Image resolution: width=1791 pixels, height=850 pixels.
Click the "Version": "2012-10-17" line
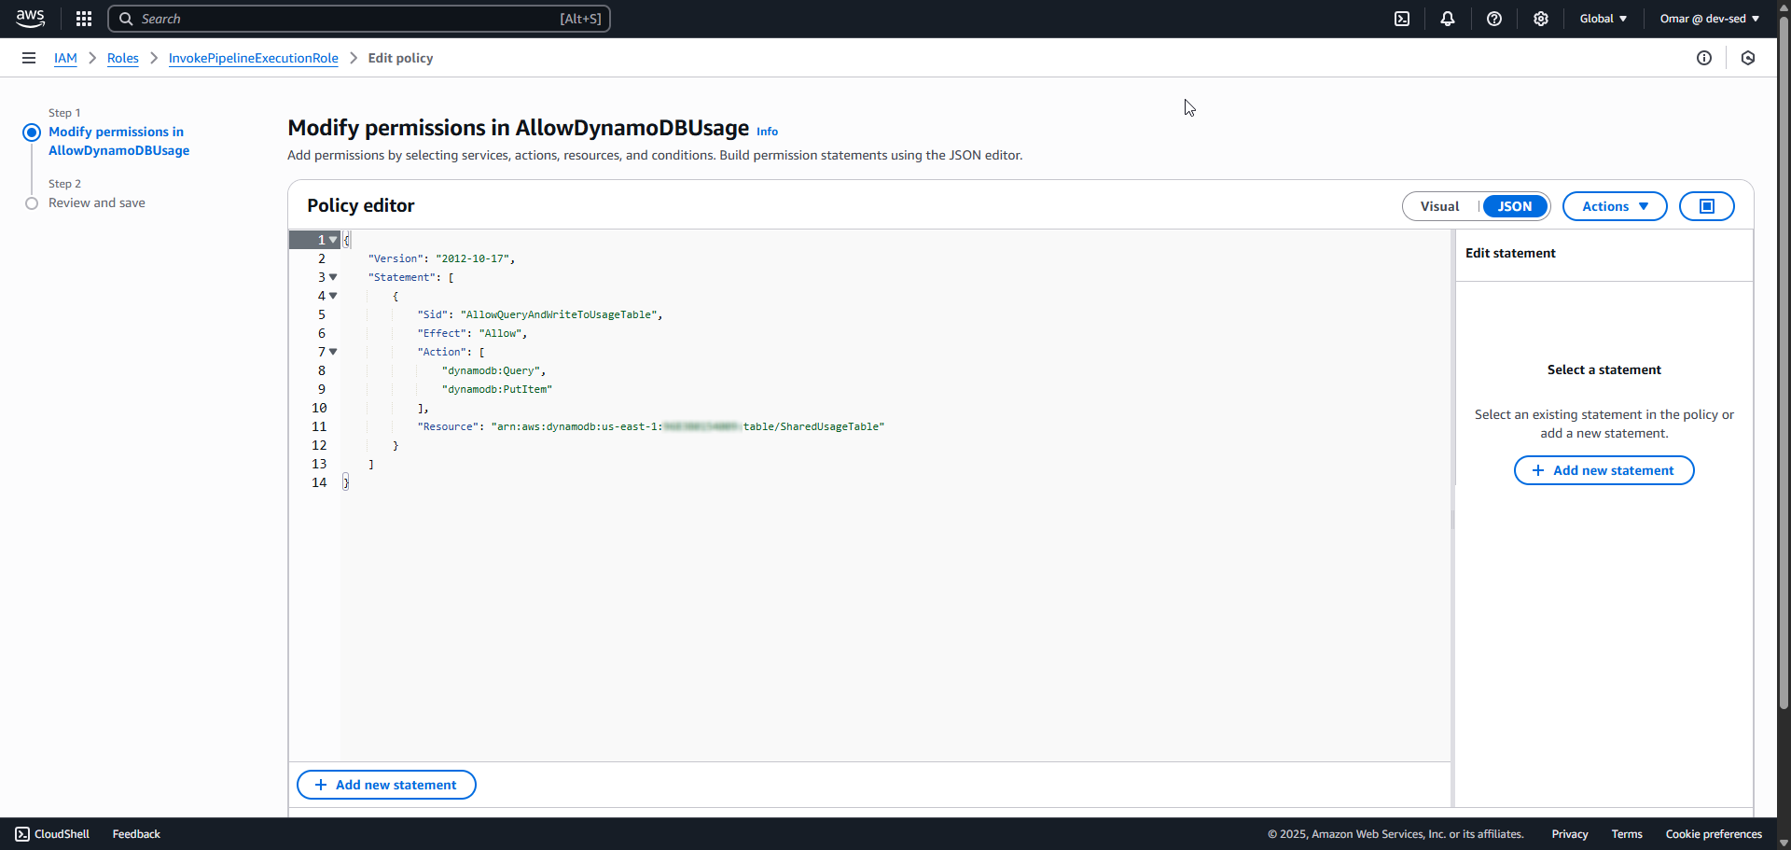pos(441,258)
